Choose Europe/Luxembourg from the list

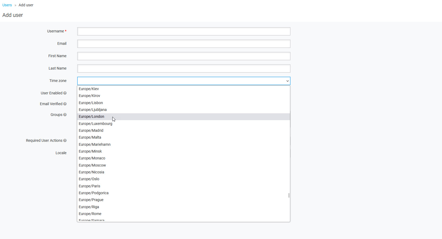pos(95,124)
